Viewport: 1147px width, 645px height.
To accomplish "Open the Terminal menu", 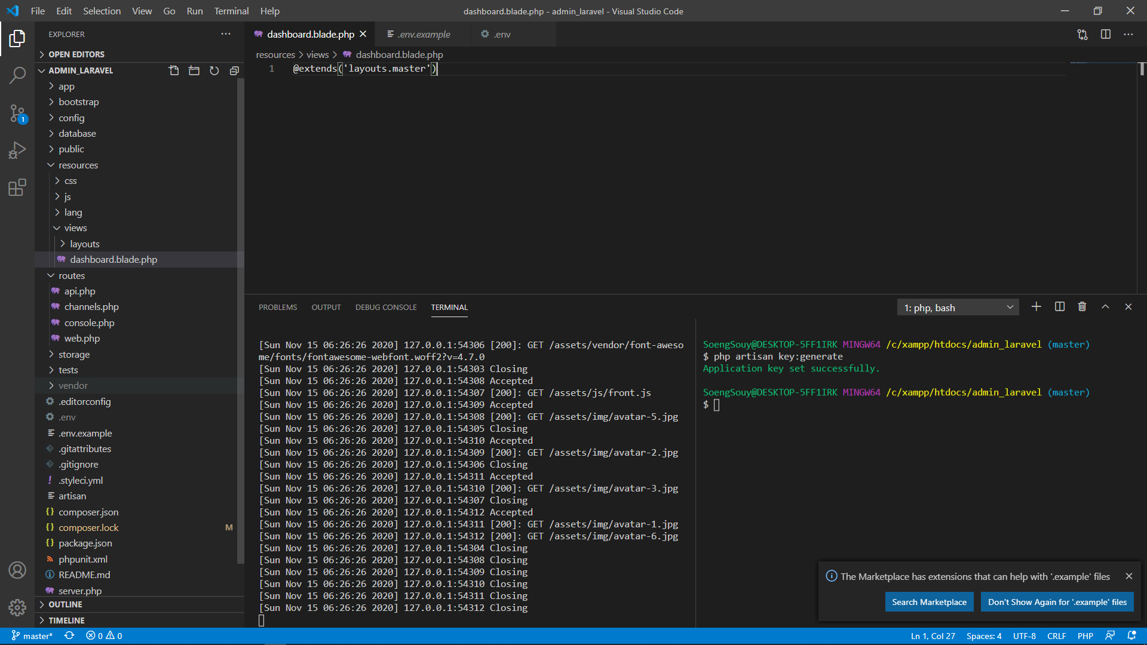I will point(231,11).
